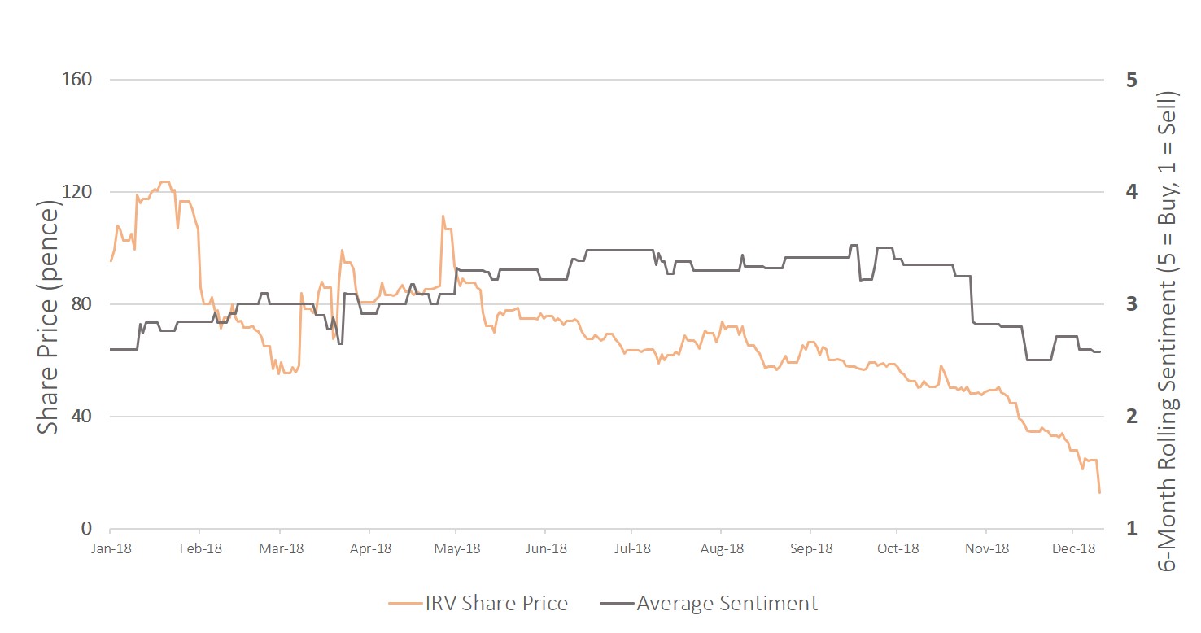Select the Mar-18 date label

click(x=282, y=548)
